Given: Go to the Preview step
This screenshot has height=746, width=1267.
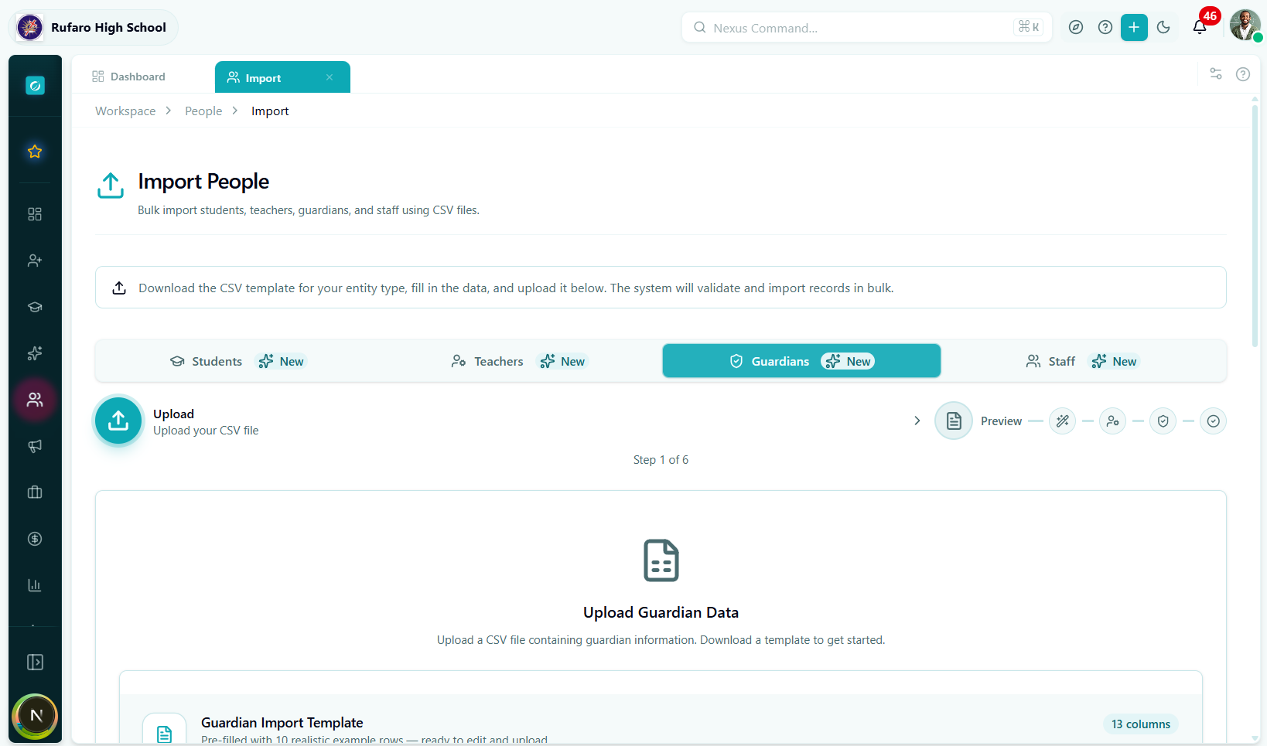Looking at the screenshot, I should tap(979, 421).
